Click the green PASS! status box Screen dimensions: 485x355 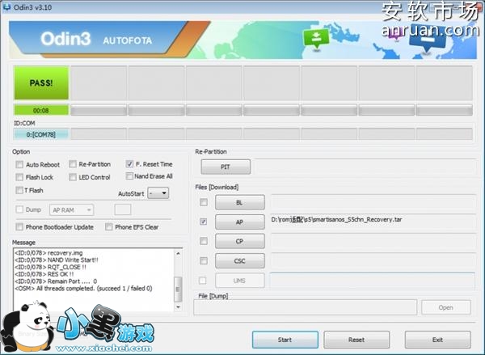click(x=41, y=82)
